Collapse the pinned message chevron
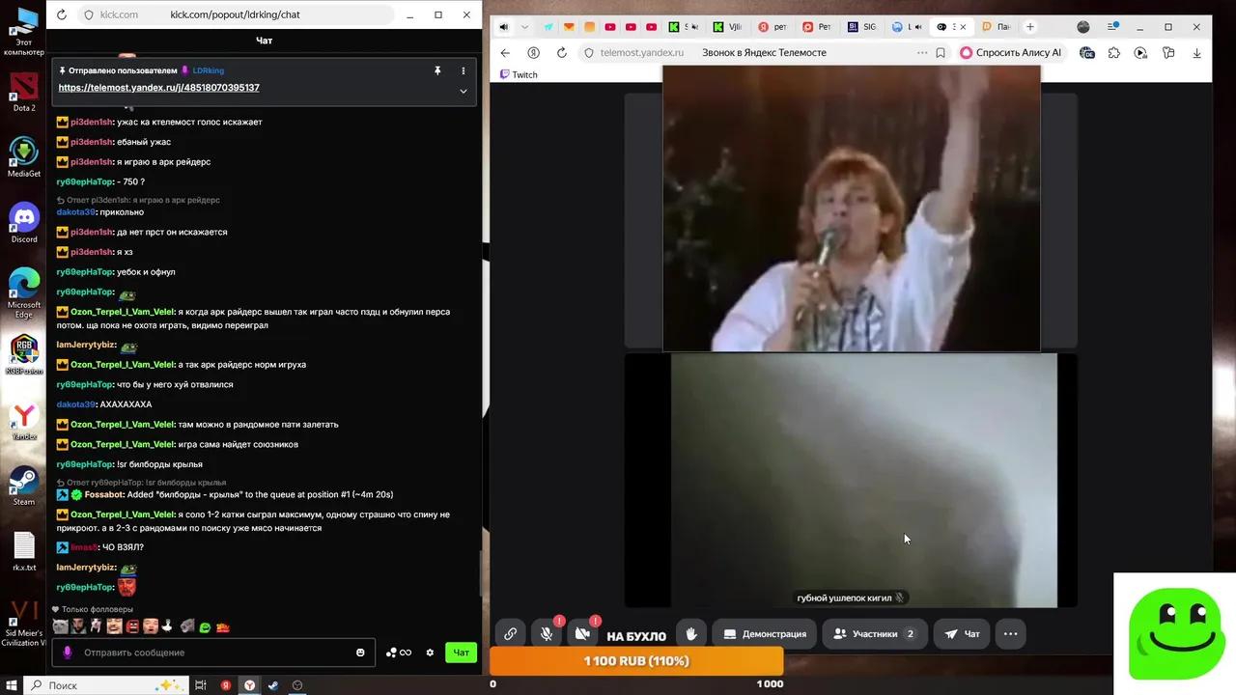 click(x=463, y=92)
